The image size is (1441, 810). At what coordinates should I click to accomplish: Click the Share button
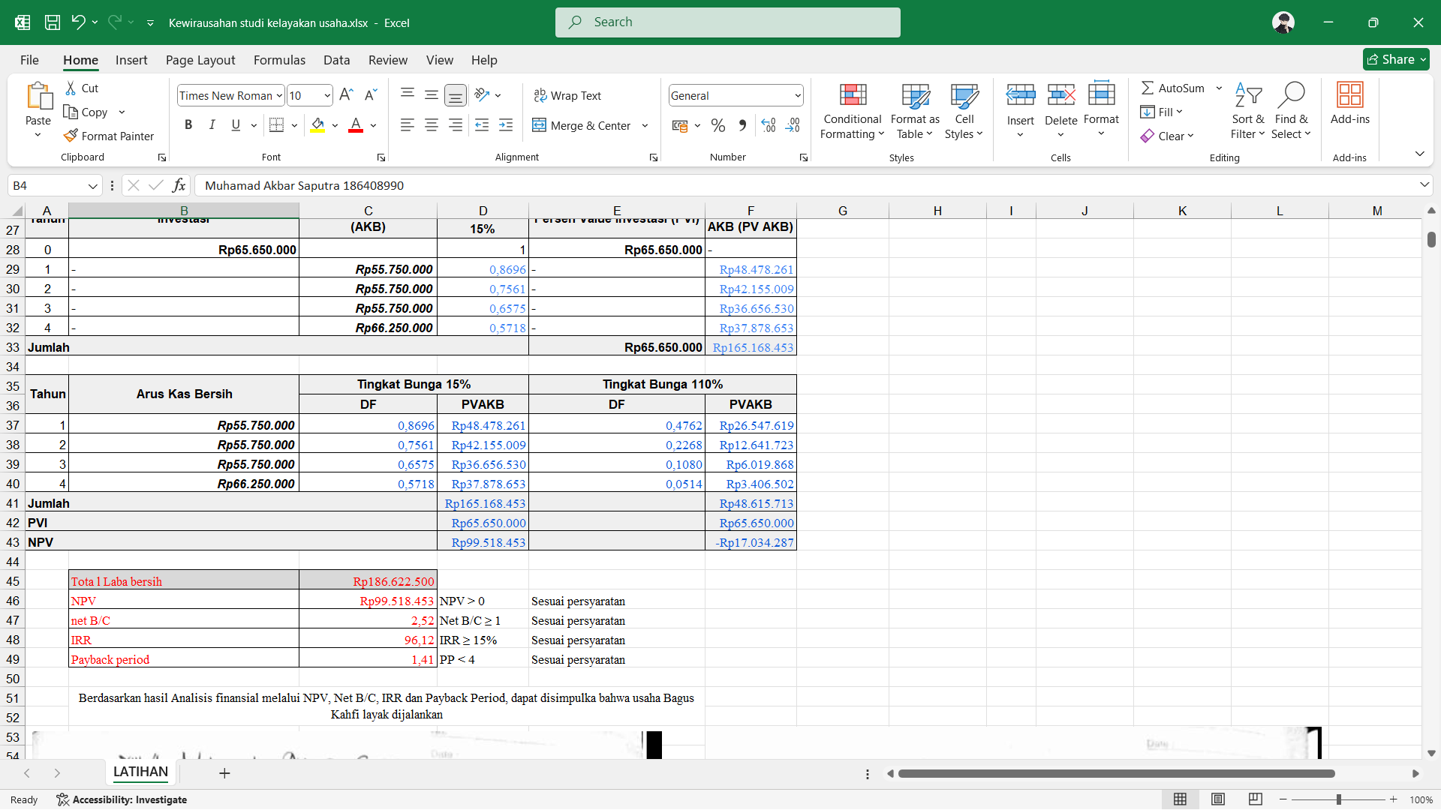[1395, 59]
